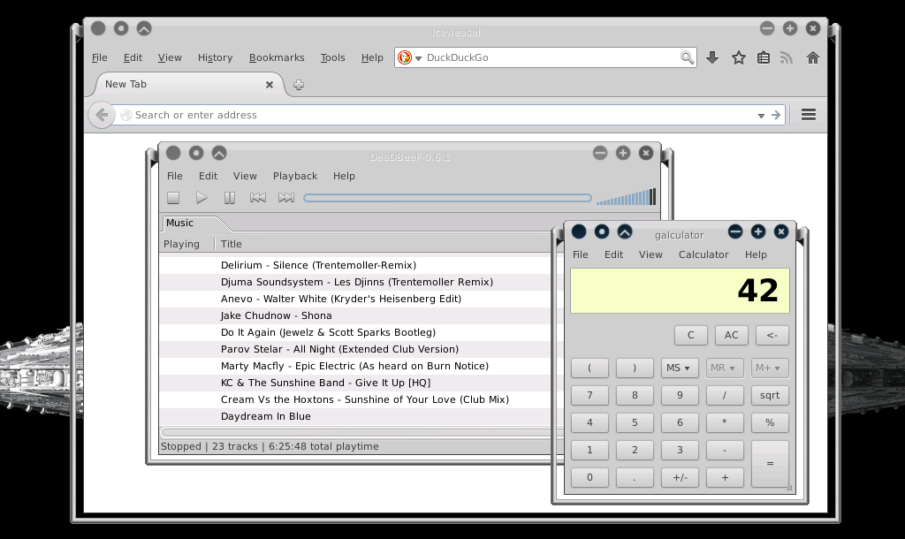The width and height of the screenshot is (905, 539).
Task: Open the Iceweasel hamburger menu
Action: click(808, 114)
